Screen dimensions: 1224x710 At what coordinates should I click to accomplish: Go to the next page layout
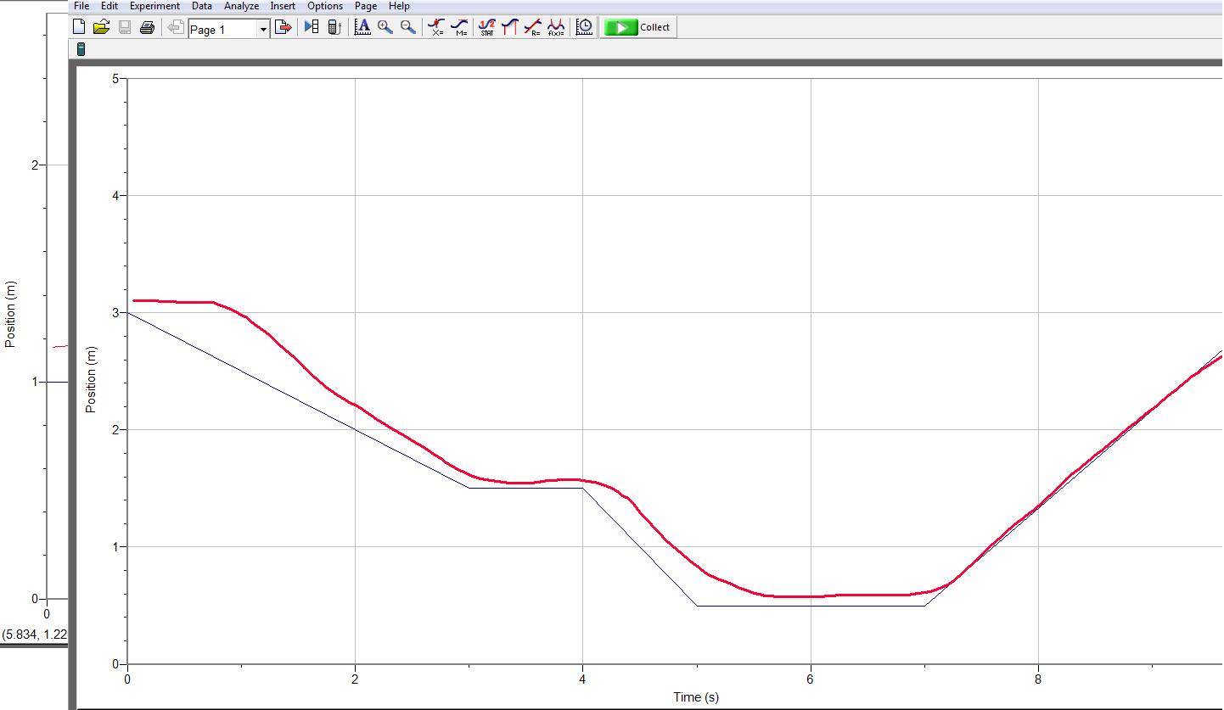(x=284, y=26)
